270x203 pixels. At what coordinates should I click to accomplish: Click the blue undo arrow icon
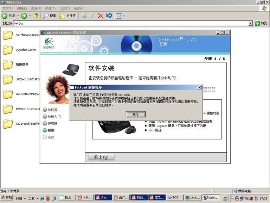[109, 16]
